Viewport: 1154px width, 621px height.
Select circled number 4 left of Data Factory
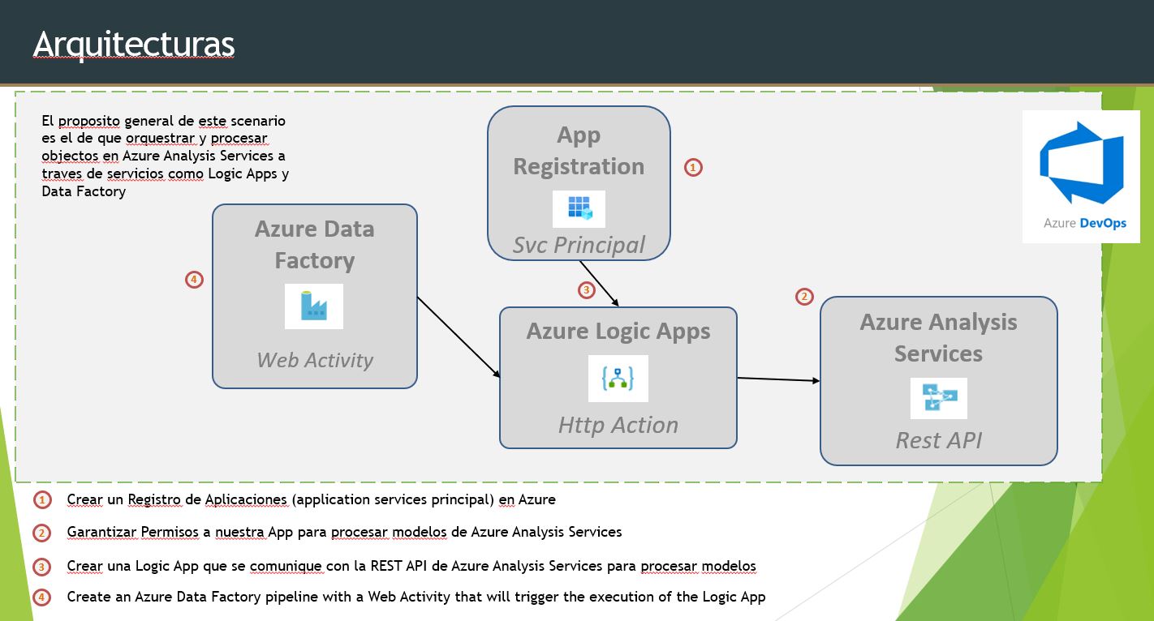click(193, 280)
